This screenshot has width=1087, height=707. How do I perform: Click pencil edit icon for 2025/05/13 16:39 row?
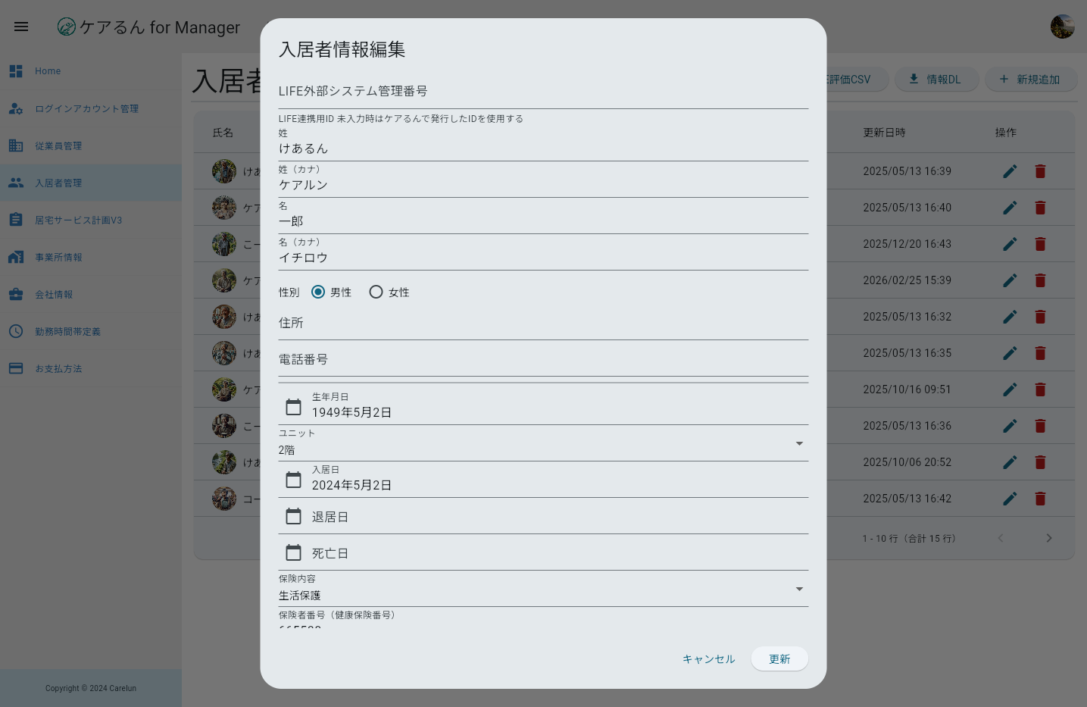coord(1010,171)
